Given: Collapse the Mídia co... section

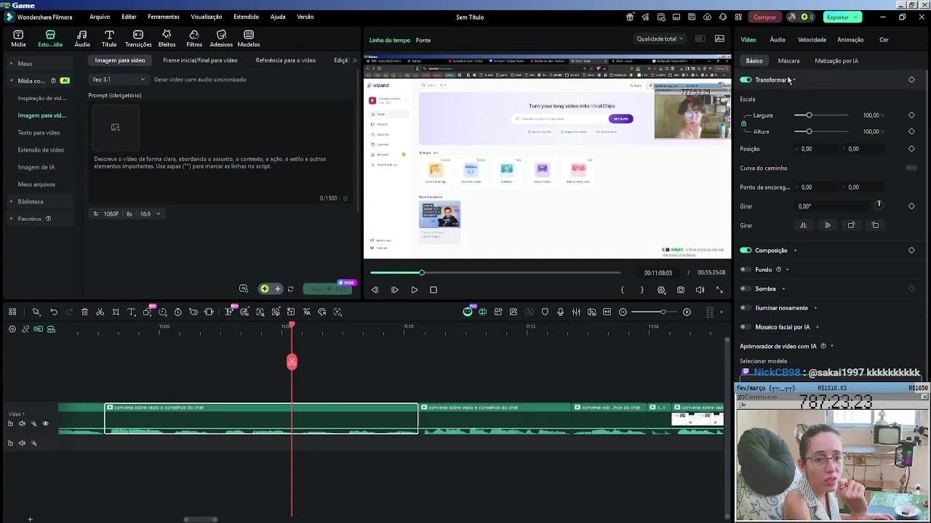Looking at the screenshot, I should click(11, 81).
